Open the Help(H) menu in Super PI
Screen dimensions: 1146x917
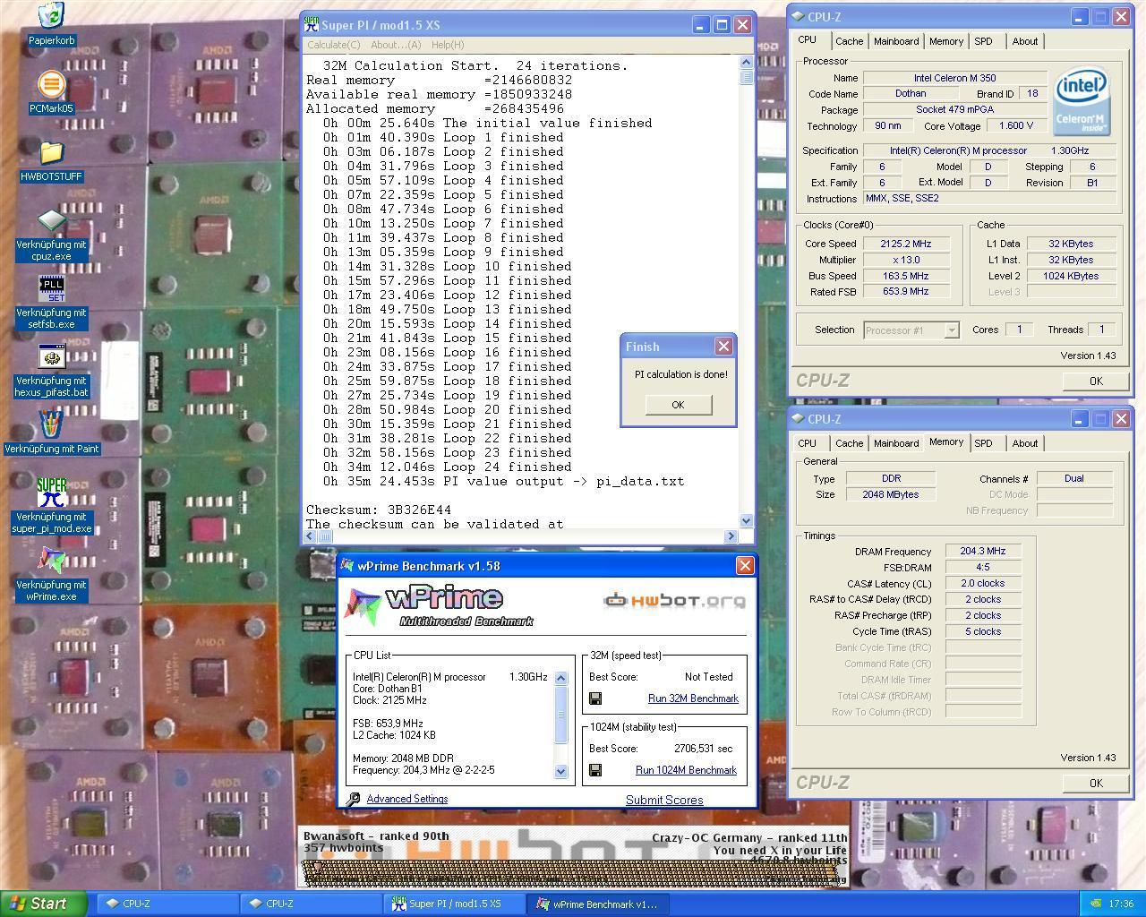coord(448,45)
